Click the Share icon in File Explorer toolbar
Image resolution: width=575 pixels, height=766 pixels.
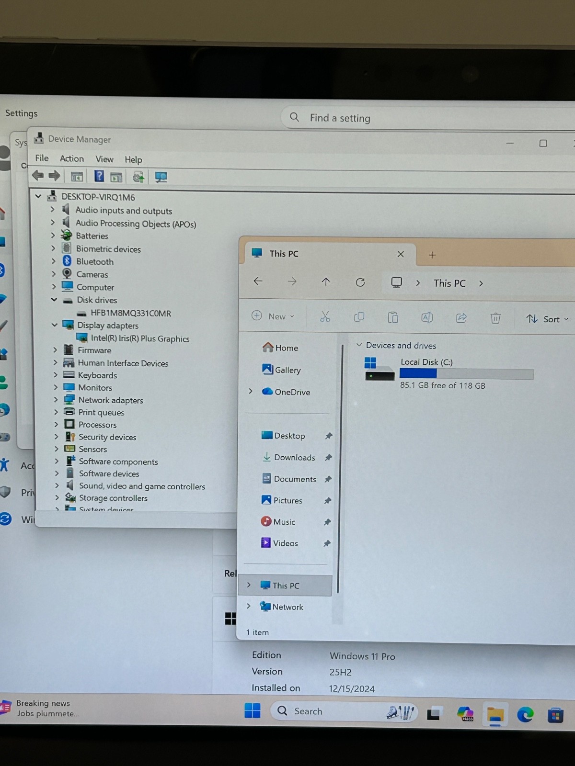tap(461, 318)
